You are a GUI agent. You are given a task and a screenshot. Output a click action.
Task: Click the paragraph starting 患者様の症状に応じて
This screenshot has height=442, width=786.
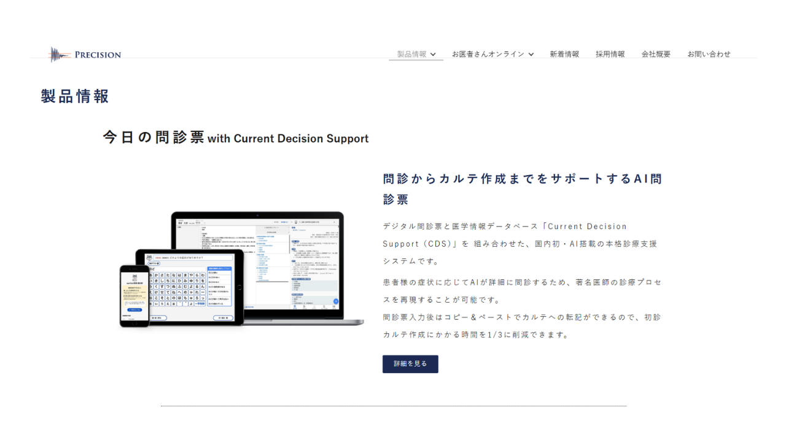[x=523, y=291]
